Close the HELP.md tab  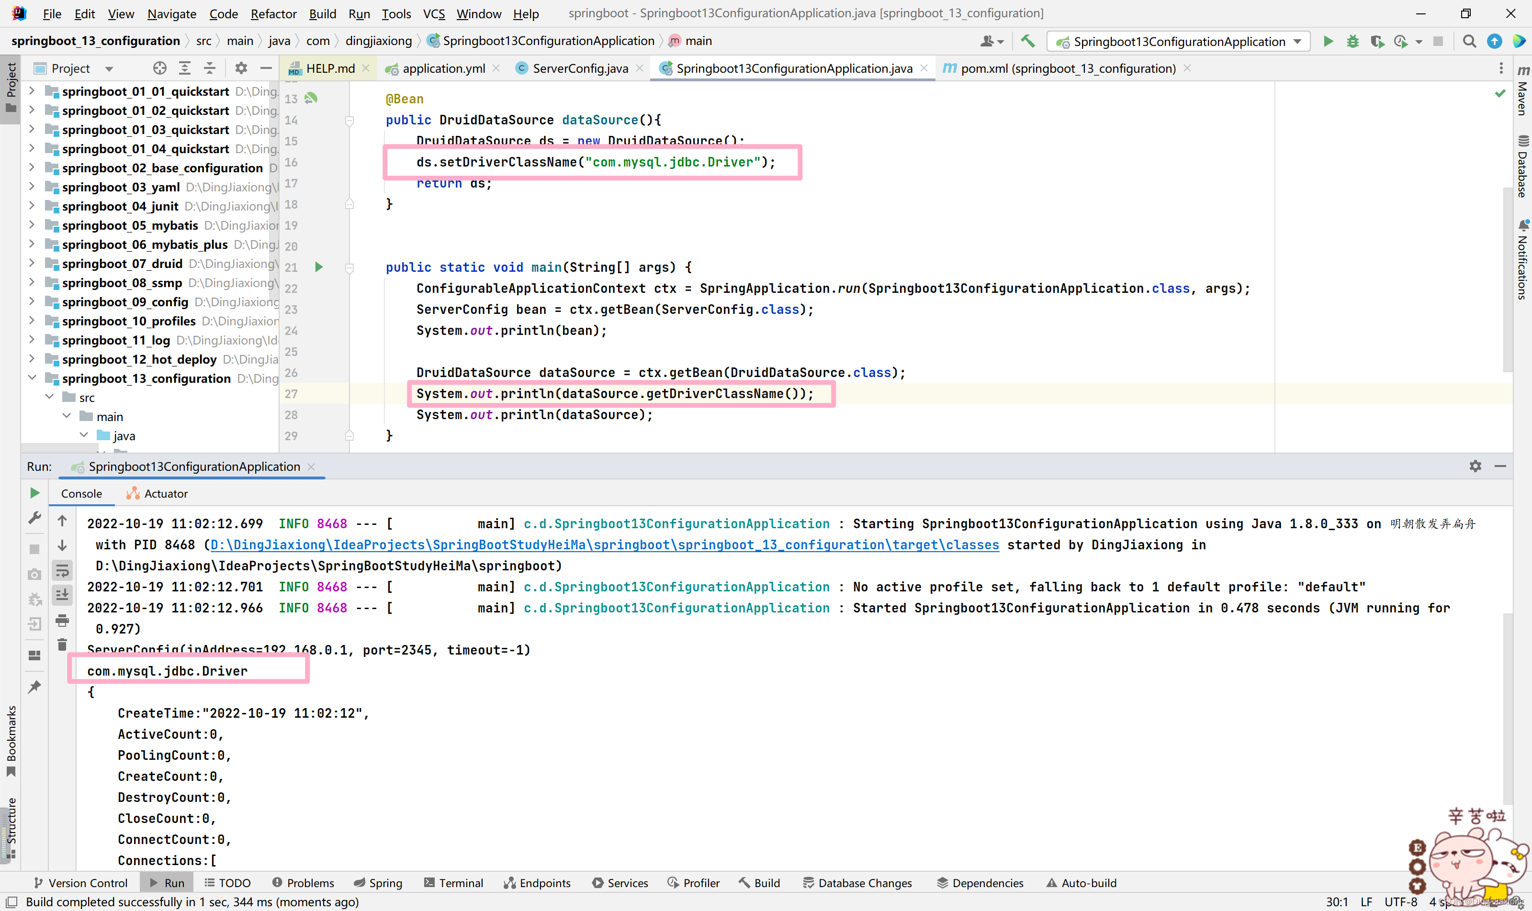point(366,68)
